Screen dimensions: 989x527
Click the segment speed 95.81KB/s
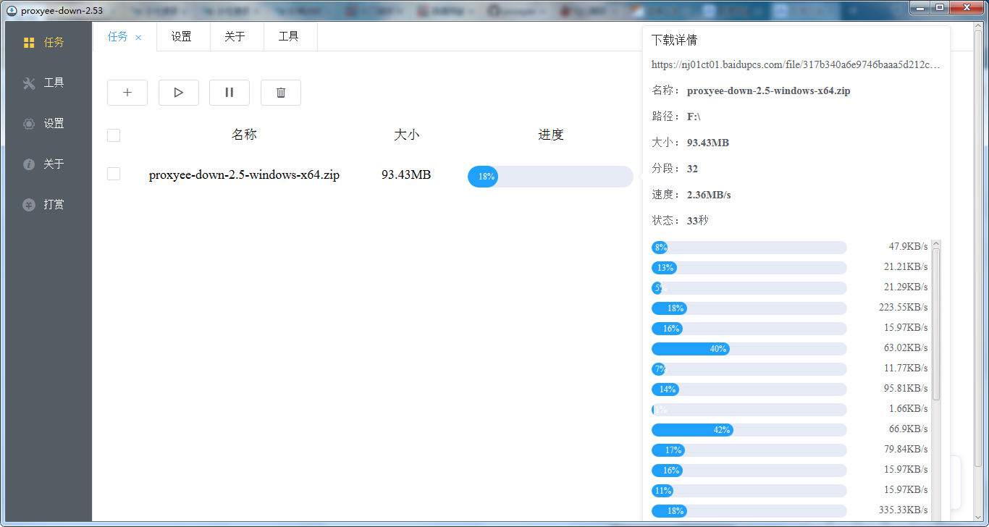[906, 389]
